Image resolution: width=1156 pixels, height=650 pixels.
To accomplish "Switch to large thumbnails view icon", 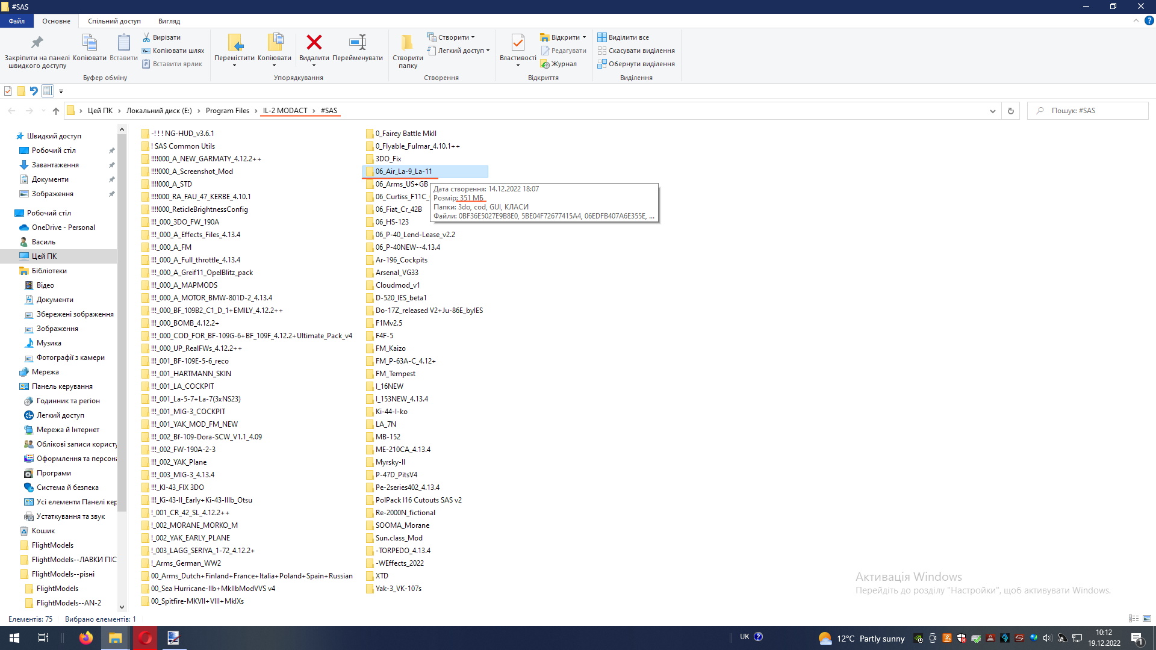I will (1147, 619).
